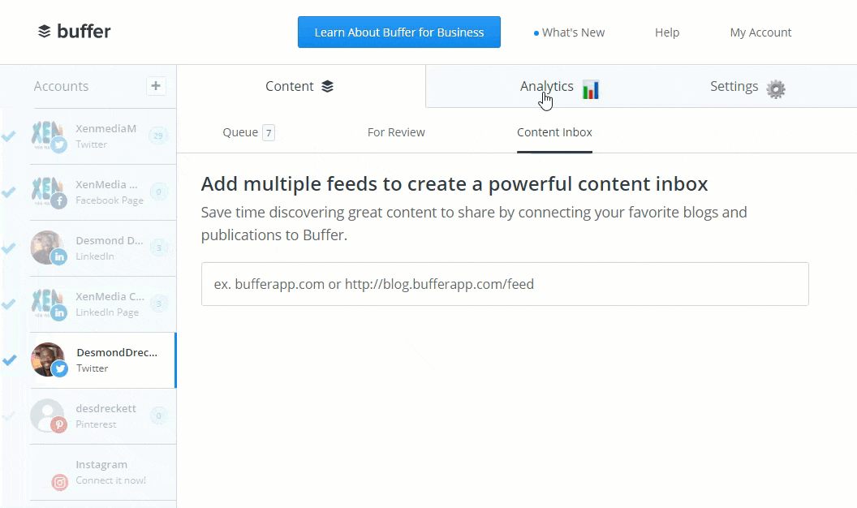Click the bar chart Analytics icon
This screenshot has width=857, height=508.
(591, 89)
